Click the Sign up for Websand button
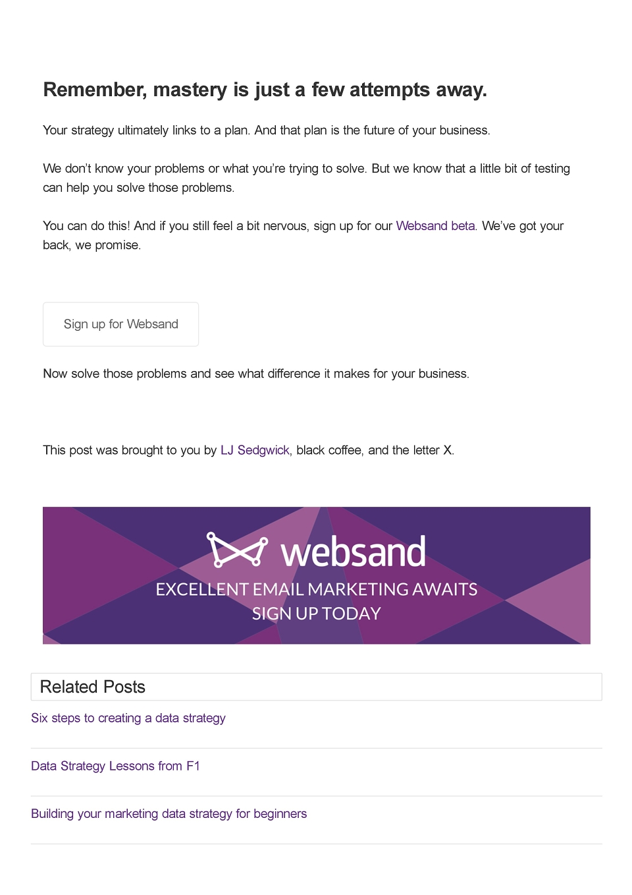This screenshot has width=632, height=895. pyautogui.click(x=121, y=324)
